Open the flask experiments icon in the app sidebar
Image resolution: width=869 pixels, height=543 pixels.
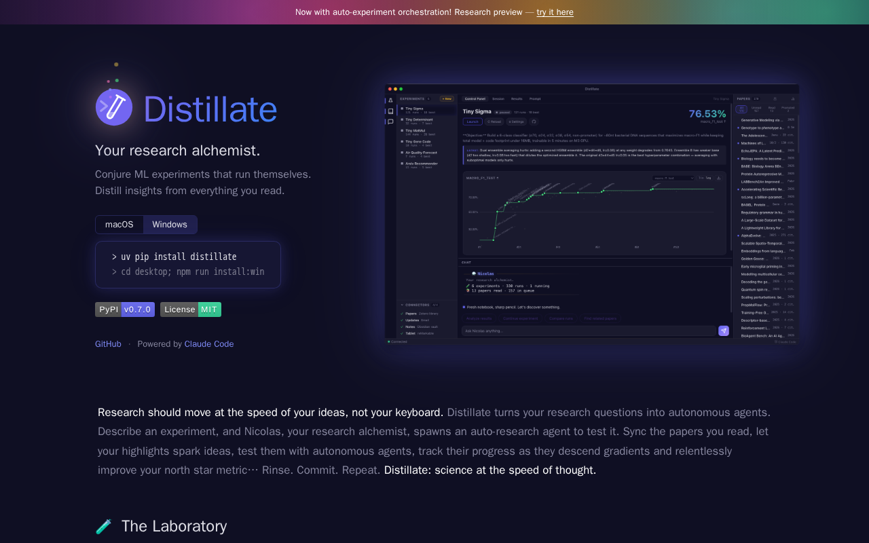[390, 100]
